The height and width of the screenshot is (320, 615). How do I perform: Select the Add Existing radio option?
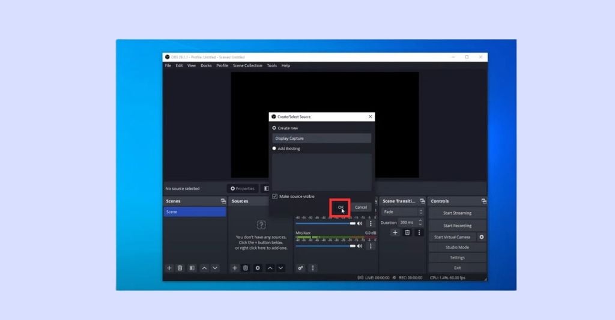click(274, 149)
